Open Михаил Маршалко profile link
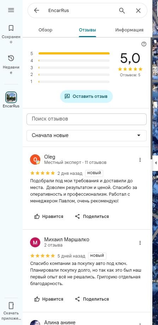Image resolution: width=158 pixels, height=325 pixels. (67, 240)
